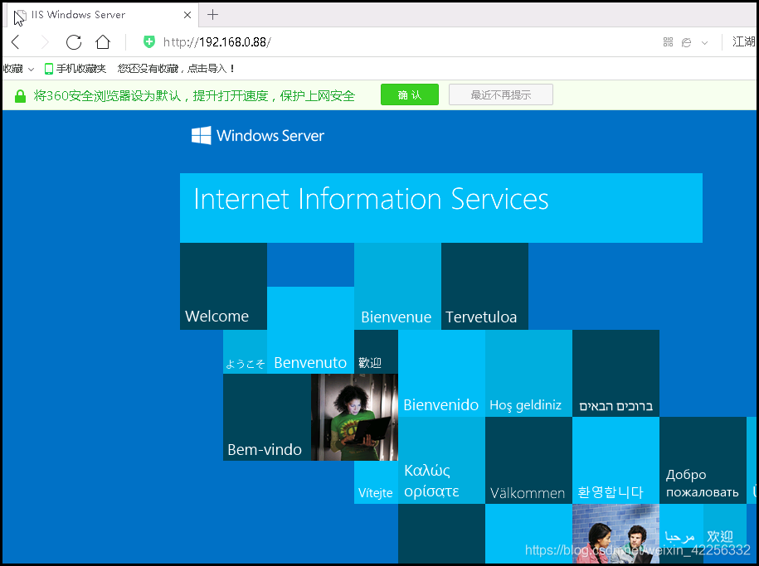Open a new tab with plus button
759x566 pixels.
pyautogui.click(x=212, y=15)
